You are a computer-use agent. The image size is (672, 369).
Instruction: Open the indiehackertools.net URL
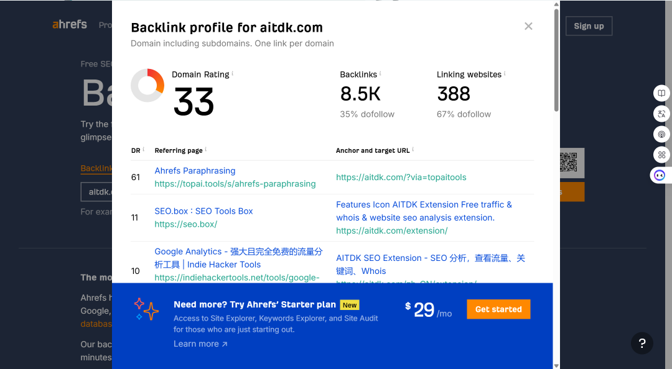point(237,278)
